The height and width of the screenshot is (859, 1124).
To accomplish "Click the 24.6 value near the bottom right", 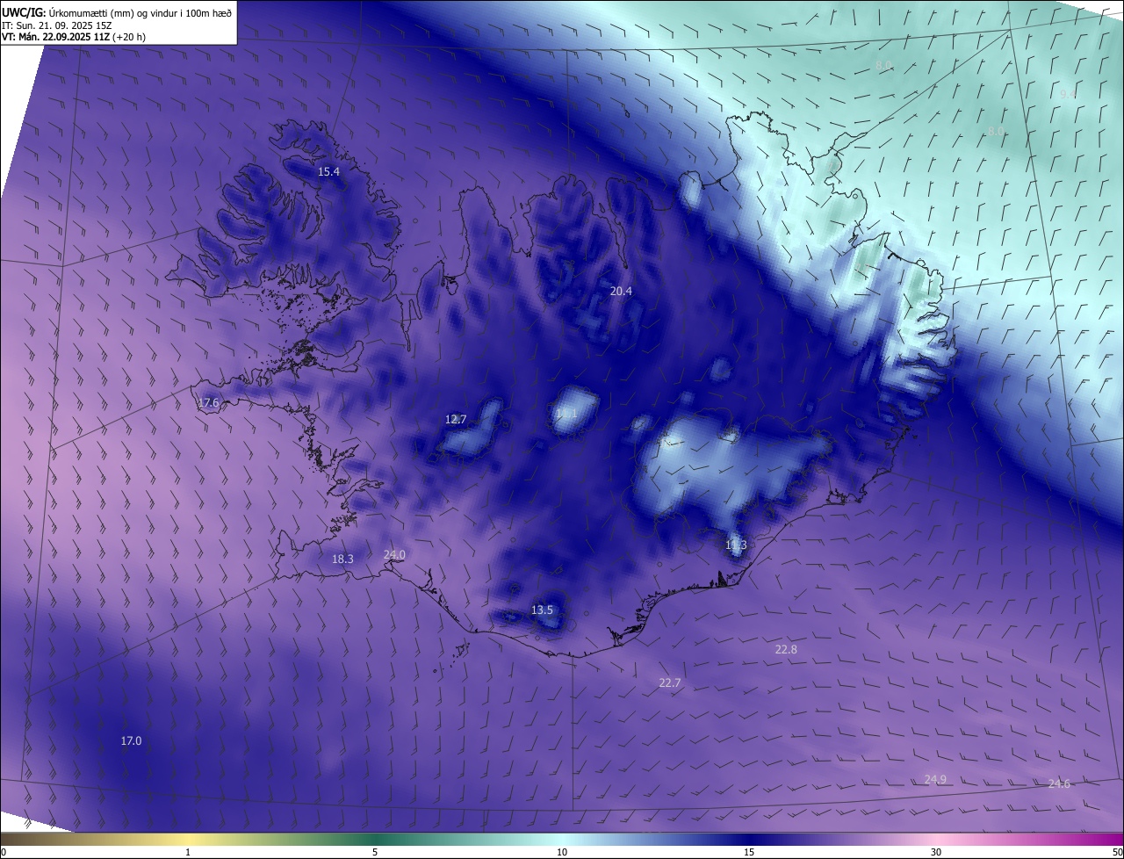I will 1059,783.
